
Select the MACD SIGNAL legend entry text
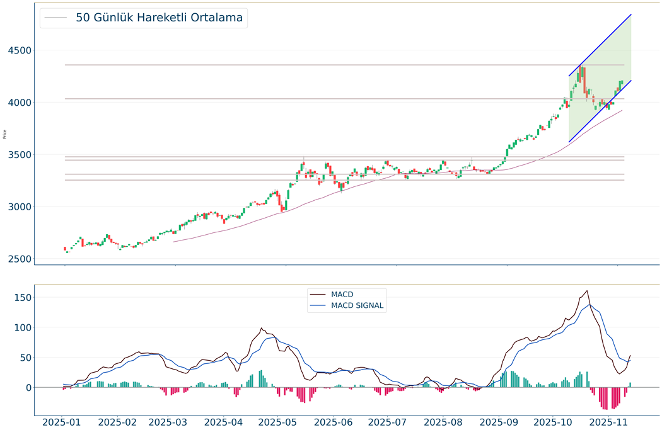click(357, 306)
